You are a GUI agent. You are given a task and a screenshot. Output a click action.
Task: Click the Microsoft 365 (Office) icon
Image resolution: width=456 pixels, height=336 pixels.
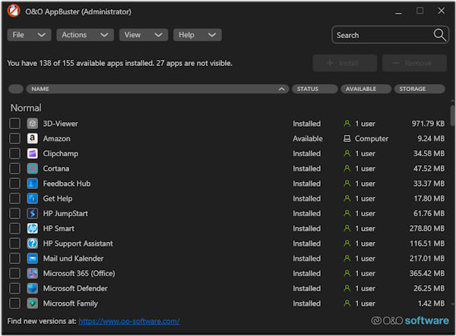(32, 274)
